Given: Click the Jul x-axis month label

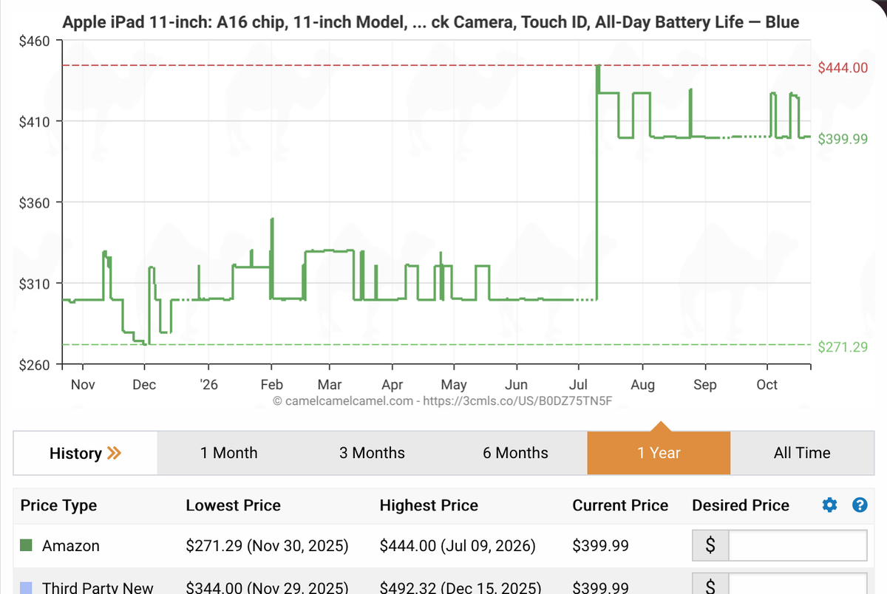Looking at the screenshot, I should (579, 385).
